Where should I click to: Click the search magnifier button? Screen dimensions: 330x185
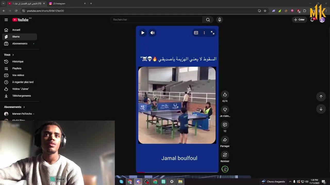pos(208,20)
